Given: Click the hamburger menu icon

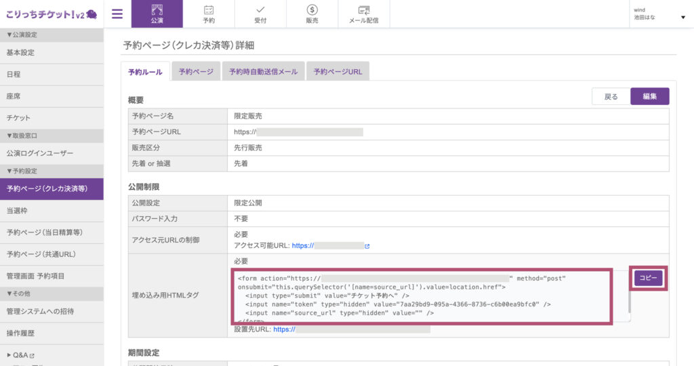Looking at the screenshot, I should coord(117,14).
